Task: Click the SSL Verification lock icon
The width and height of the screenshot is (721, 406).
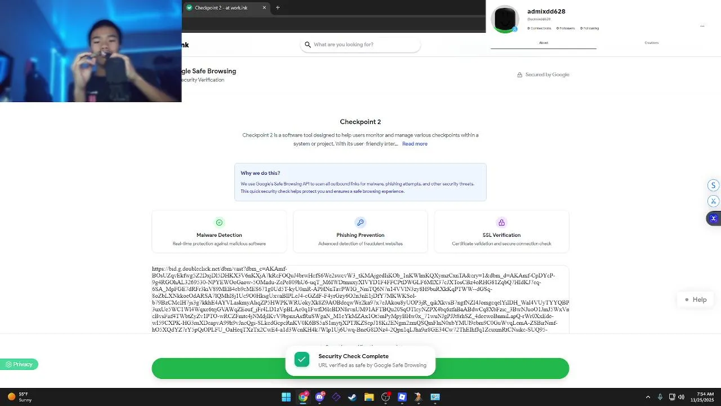Action: coord(501,223)
